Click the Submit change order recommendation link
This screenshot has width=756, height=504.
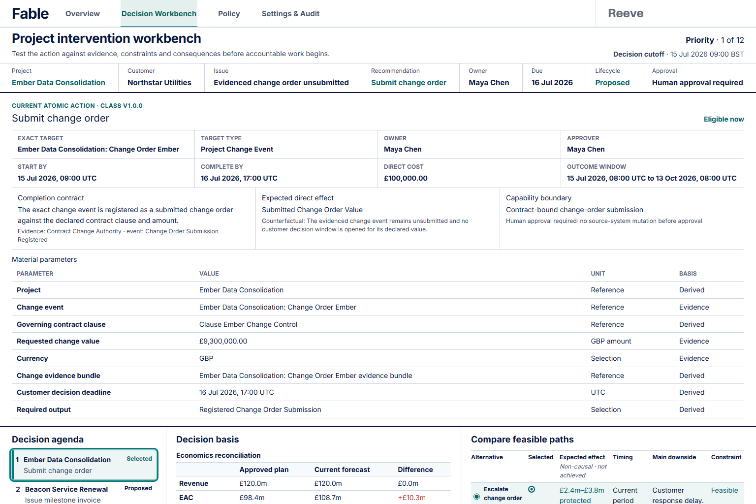click(409, 83)
